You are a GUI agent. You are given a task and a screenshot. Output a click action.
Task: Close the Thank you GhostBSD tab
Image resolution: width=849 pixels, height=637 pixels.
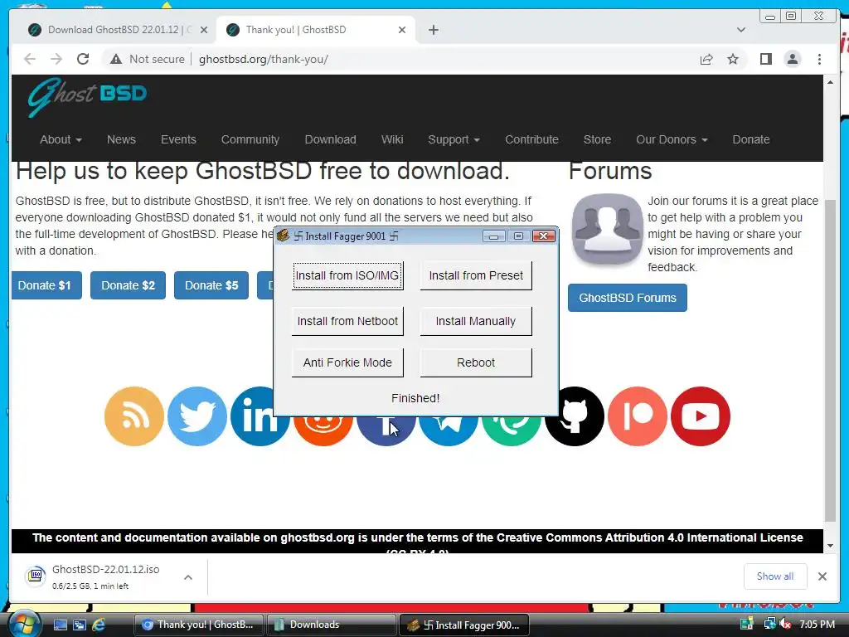[x=402, y=30]
